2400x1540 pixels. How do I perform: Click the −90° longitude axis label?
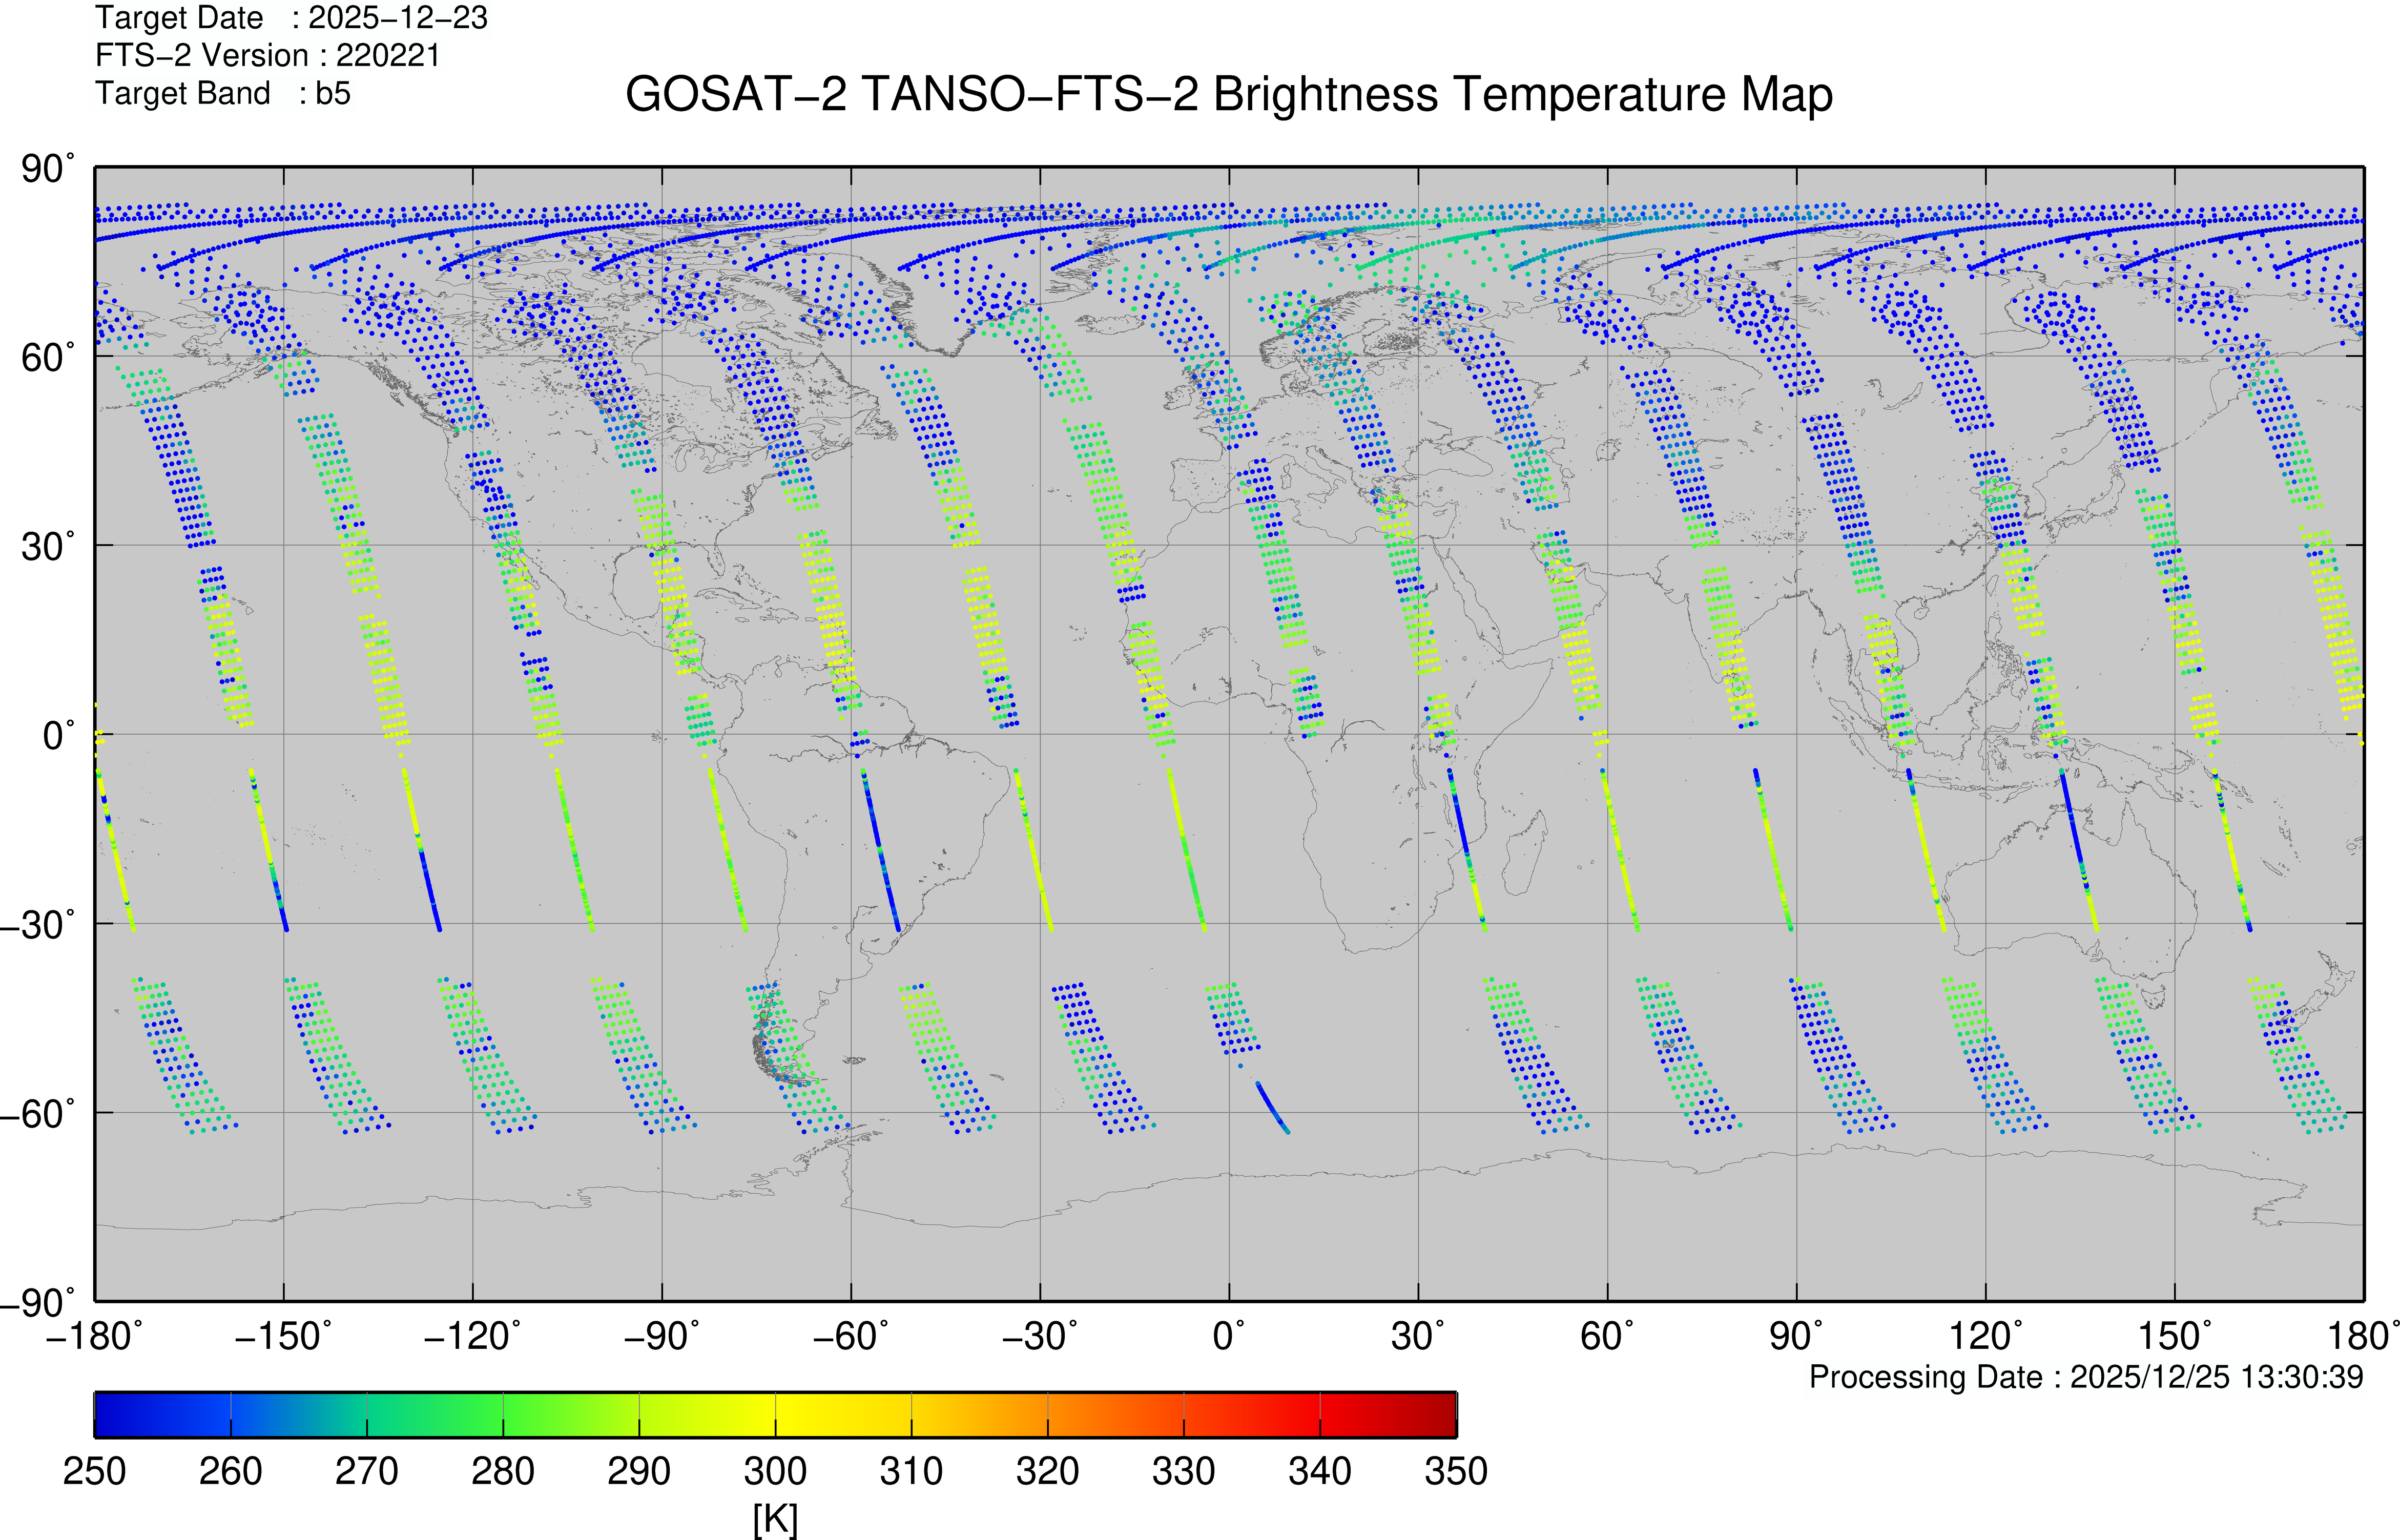coord(661,1336)
